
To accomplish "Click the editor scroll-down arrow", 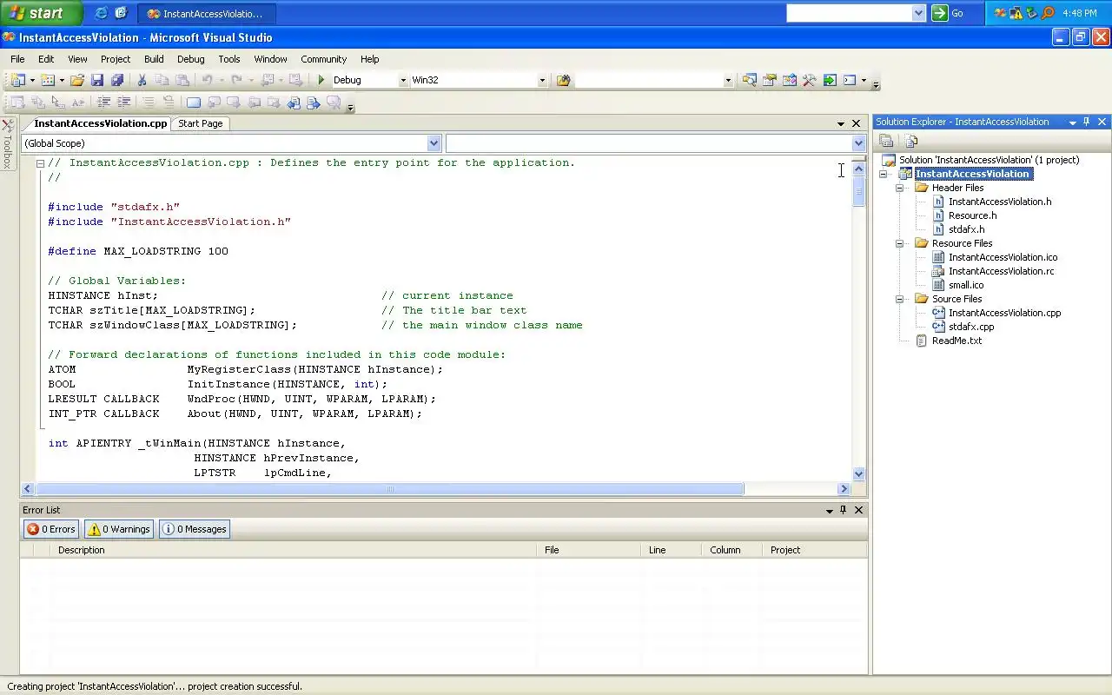I will click(859, 474).
